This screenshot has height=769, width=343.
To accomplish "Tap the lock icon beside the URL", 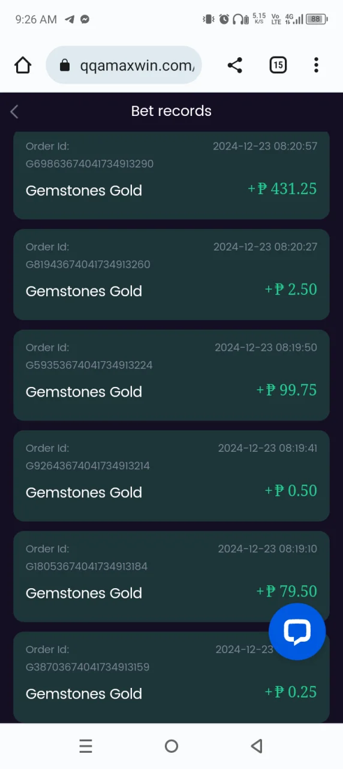I will click(x=65, y=65).
